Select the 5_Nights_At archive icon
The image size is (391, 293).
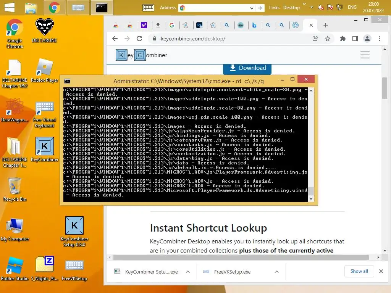[x=44, y=269]
